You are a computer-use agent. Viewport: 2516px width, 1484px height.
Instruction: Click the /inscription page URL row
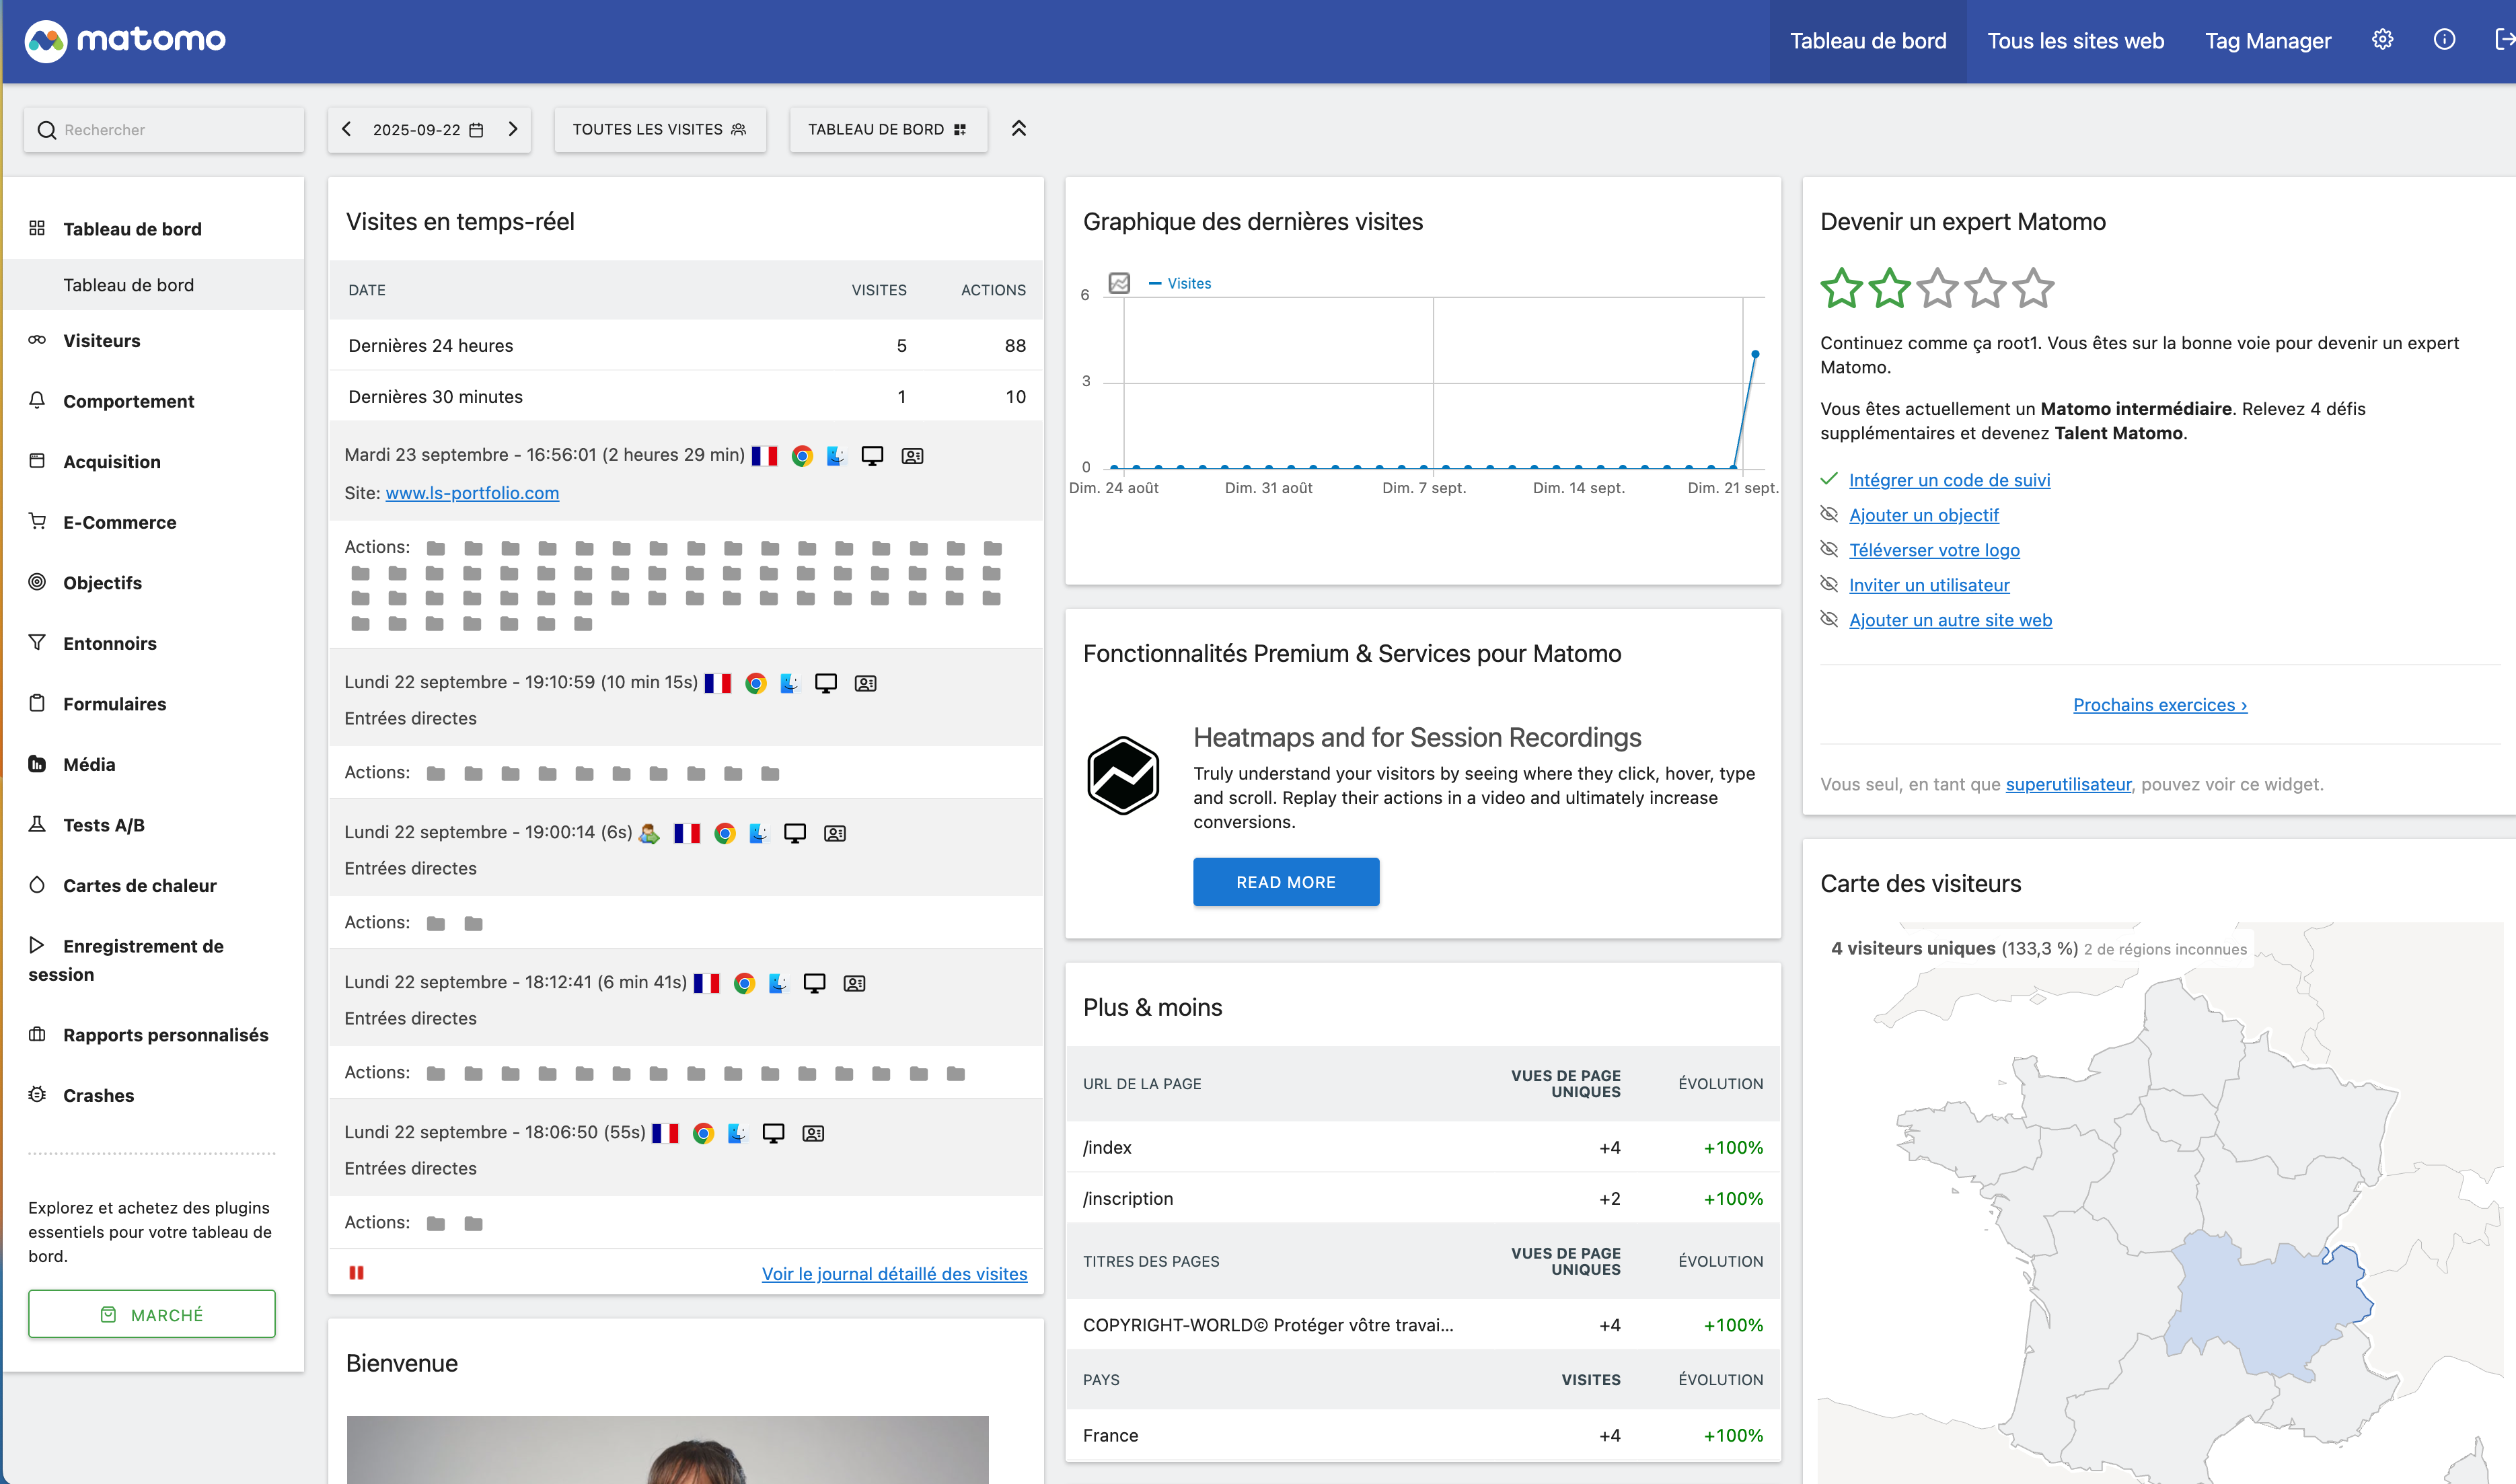pos(1423,1198)
